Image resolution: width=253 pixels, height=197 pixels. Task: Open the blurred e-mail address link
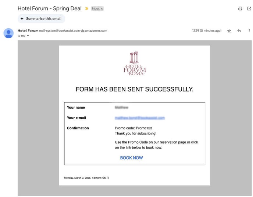tap(139, 118)
